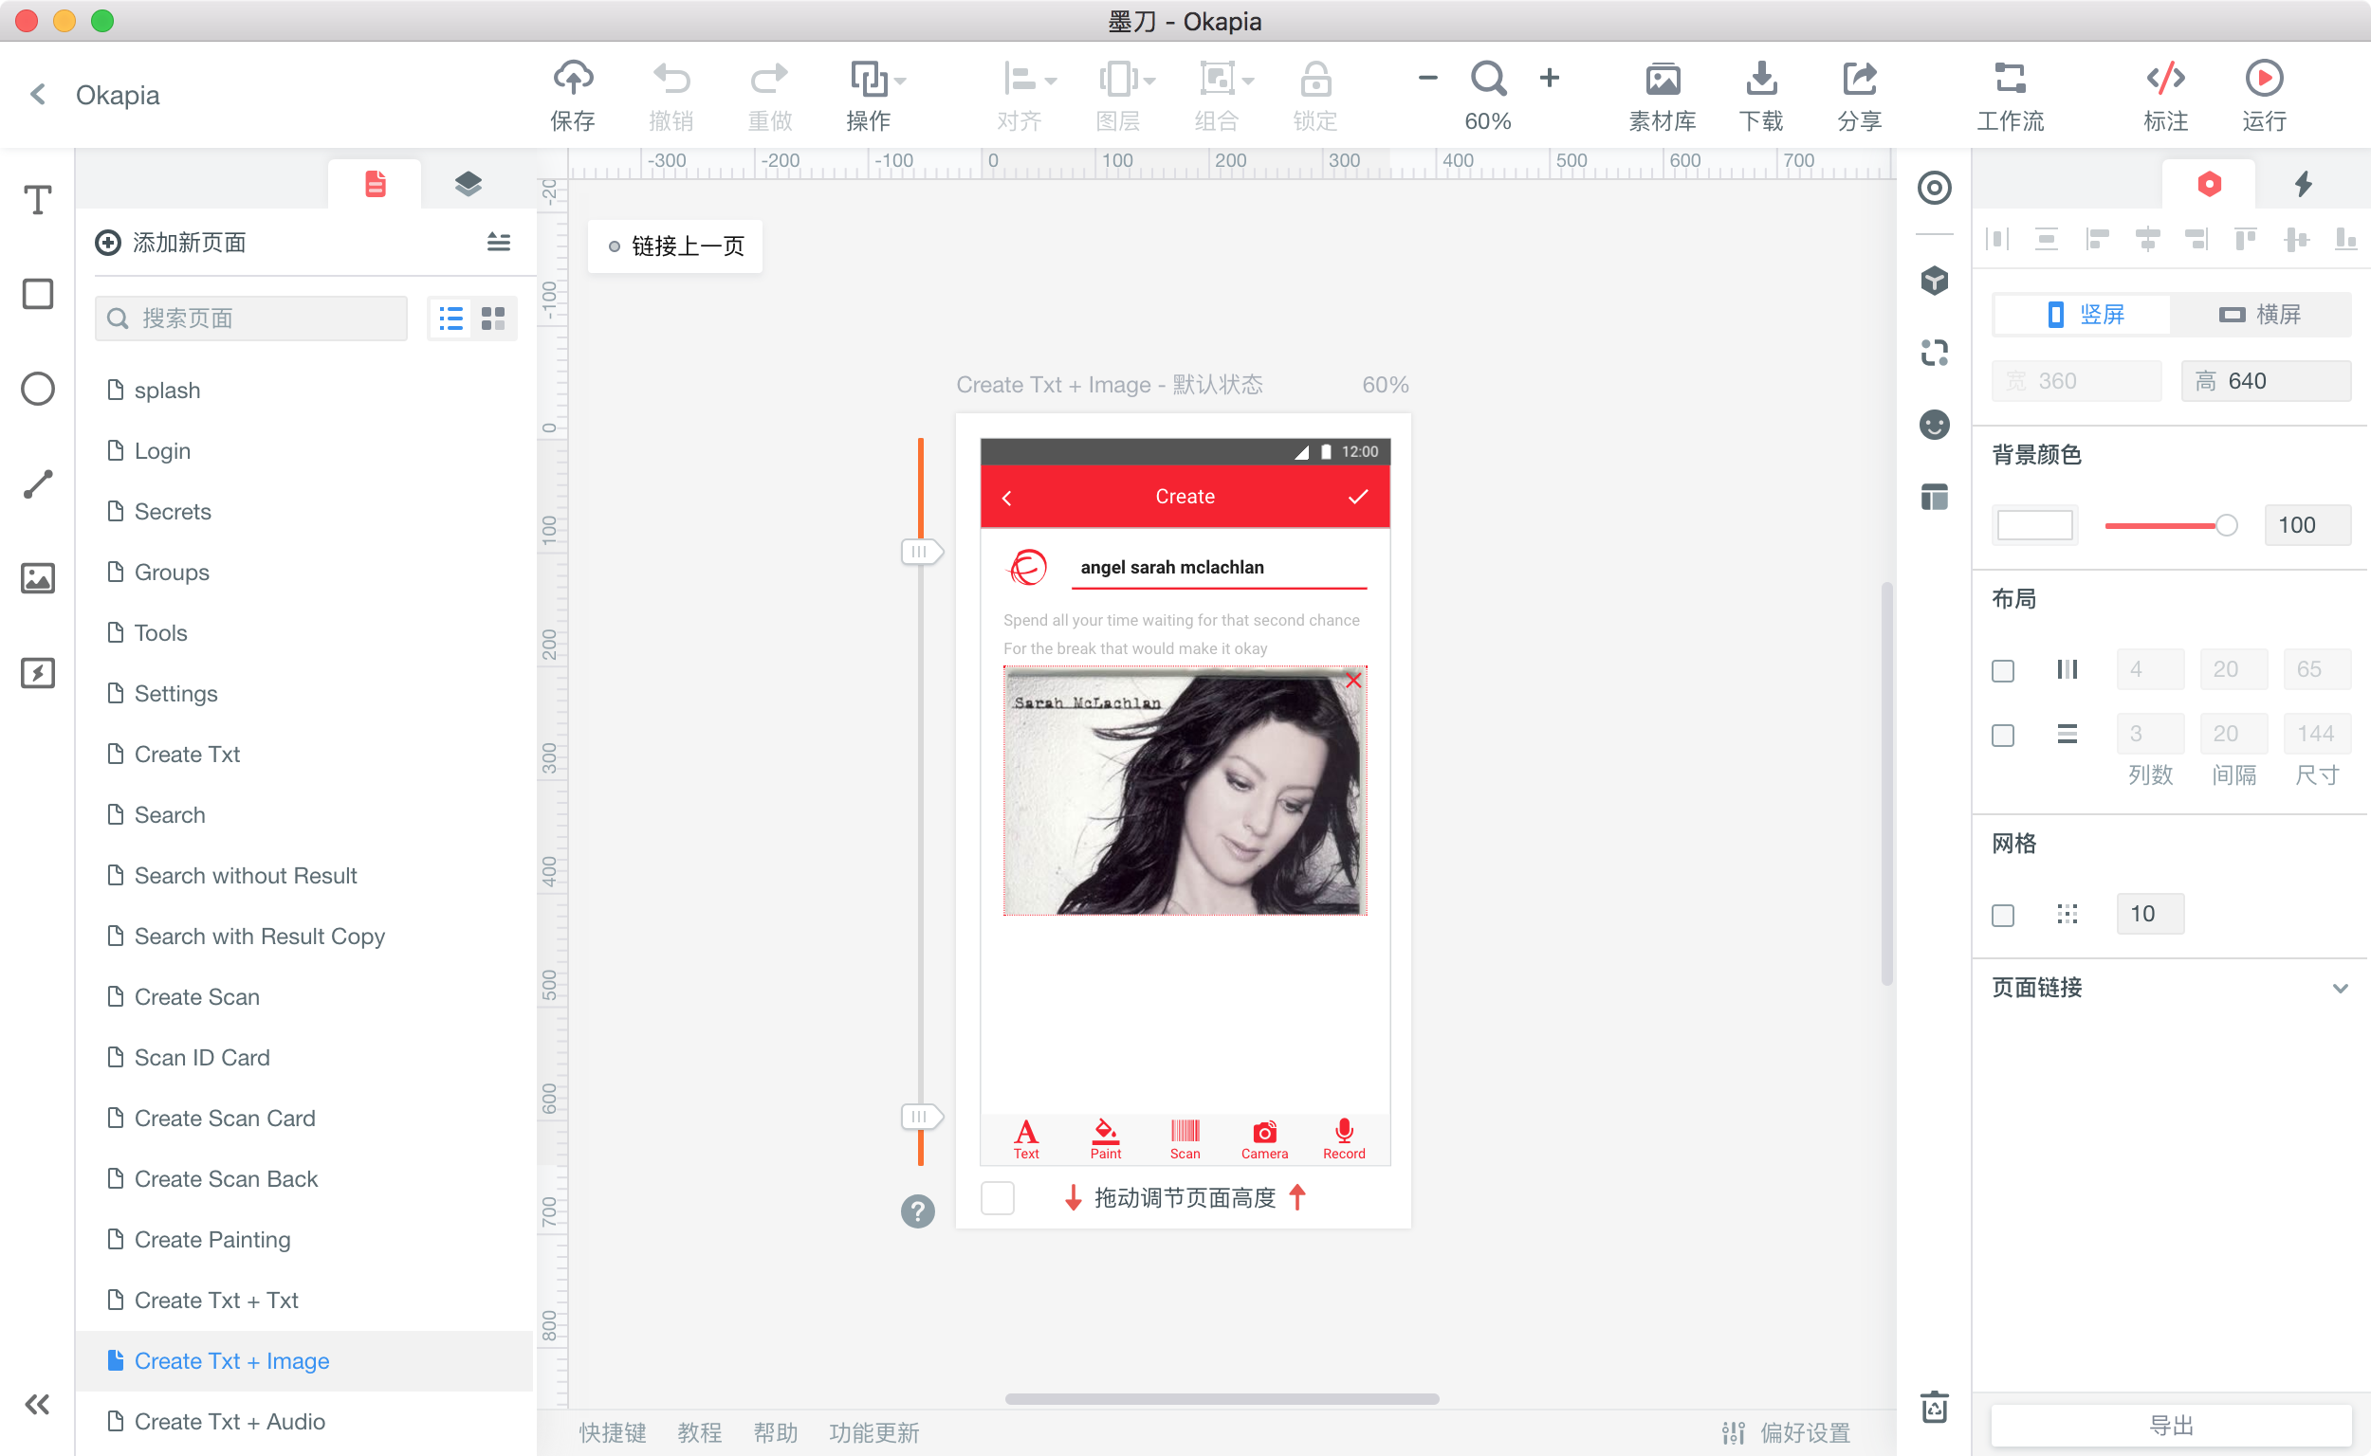Select the Text tool in left toolbar
Viewport: 2371px width, 1456px height.
pos(38,199)
